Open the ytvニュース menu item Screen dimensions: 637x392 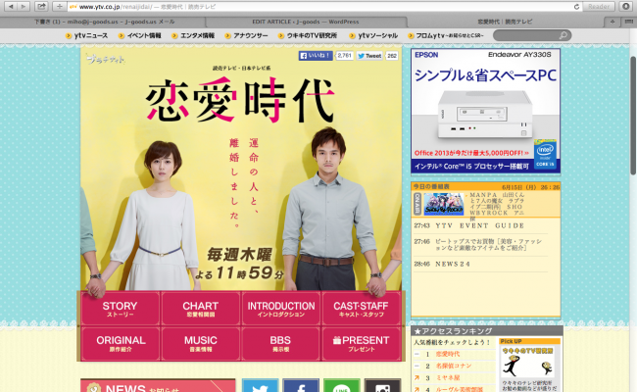pyautogui.click(x=86, y=35)
